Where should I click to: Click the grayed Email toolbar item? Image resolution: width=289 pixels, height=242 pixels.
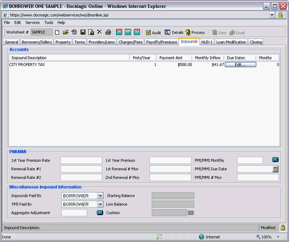tap(237, 32)
